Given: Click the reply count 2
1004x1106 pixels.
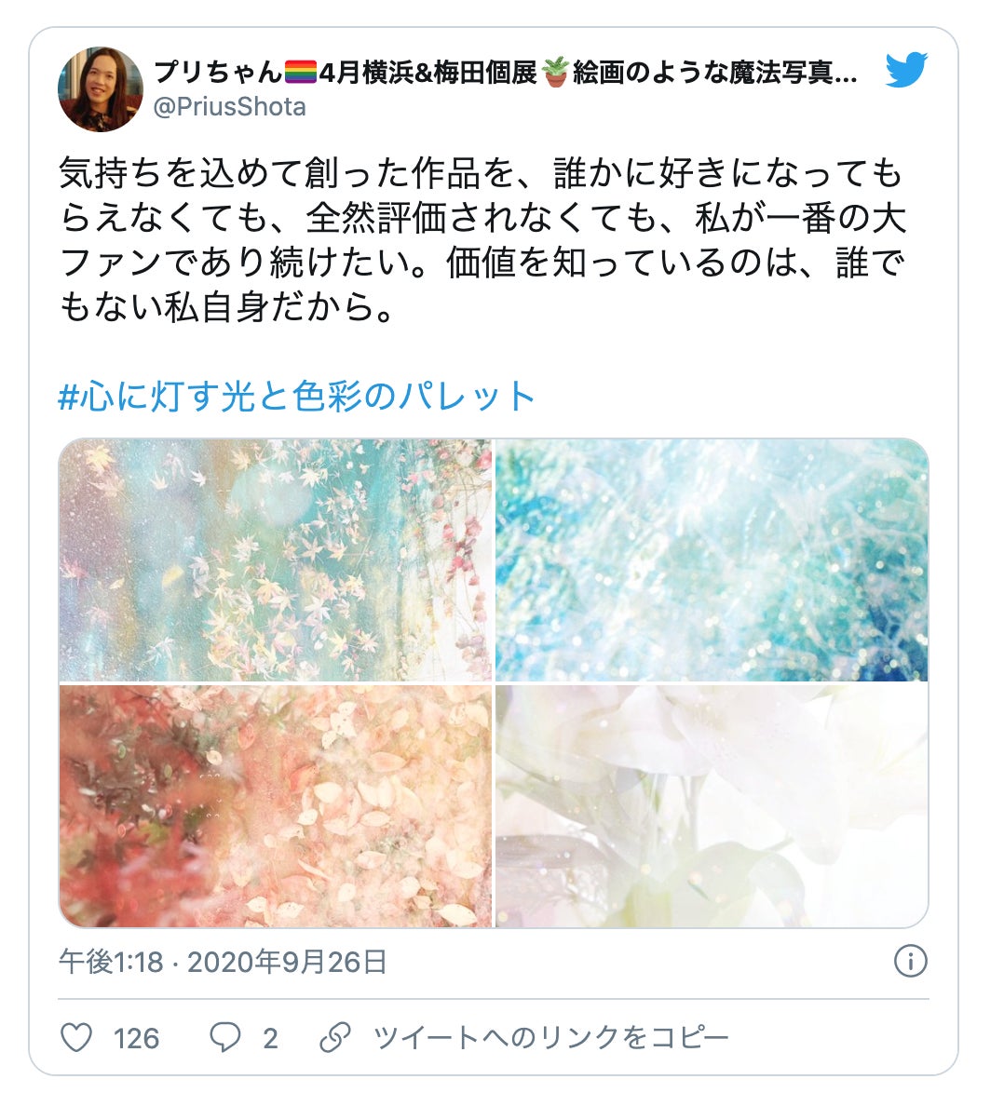Looking at the screenshot, I should click(x=270, y=1038).
